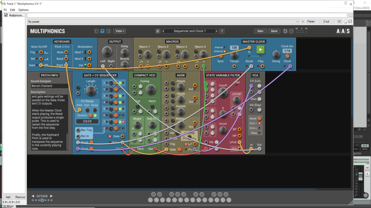This screenshot has width=371, height=208.
Task: Toggle gate for sequencer step 4
Action: tap(116, 102)
